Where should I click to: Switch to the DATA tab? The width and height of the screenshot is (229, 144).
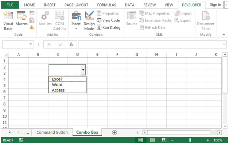pyautogui.click(x=130, y=5)
